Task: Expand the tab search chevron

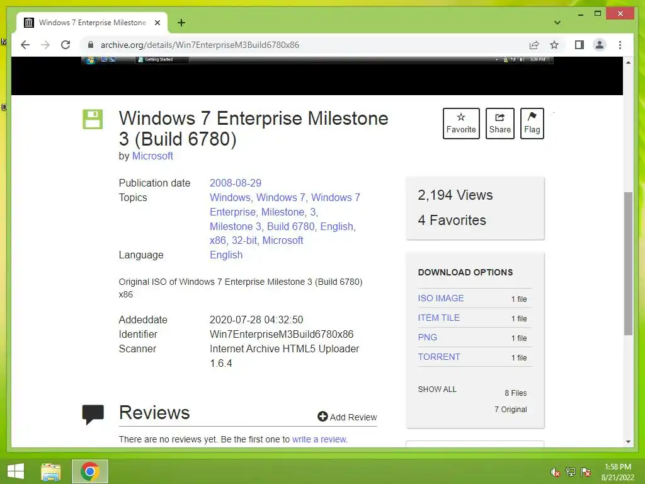Action: click(557, 23)
